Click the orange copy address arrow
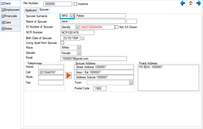203x129 pixels. [x=68, y=75]
